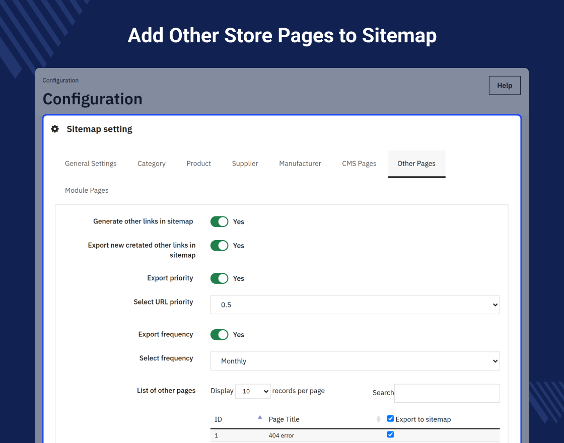Uncheck Export to sitemap header checkbox
The width and height of the screenshot is (564, 443).
(x=390, y=418)
